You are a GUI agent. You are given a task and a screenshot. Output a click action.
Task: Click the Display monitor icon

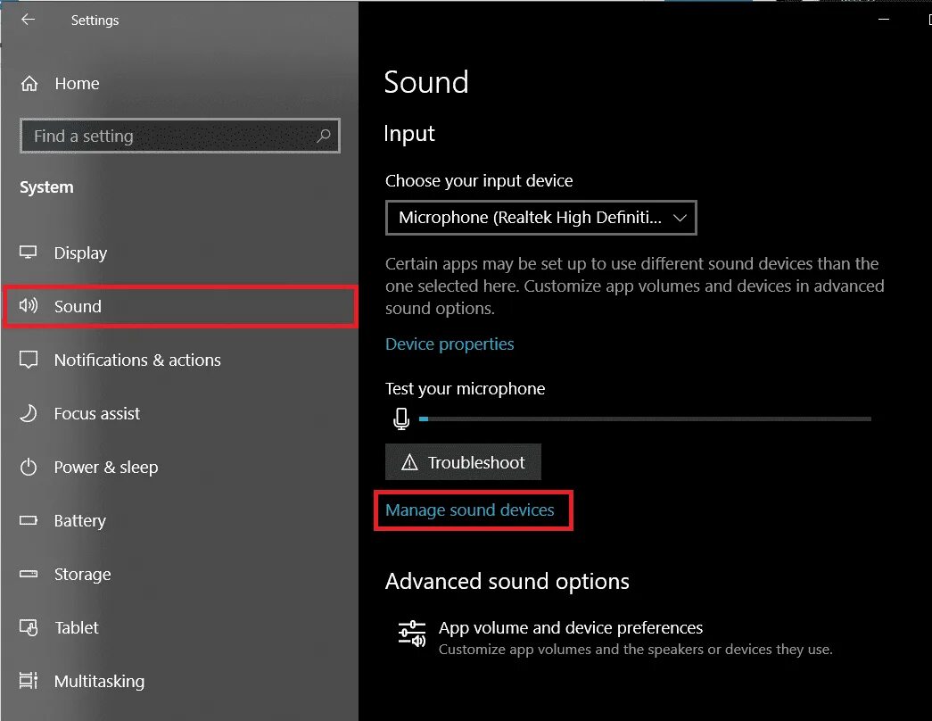pos(29,253)
